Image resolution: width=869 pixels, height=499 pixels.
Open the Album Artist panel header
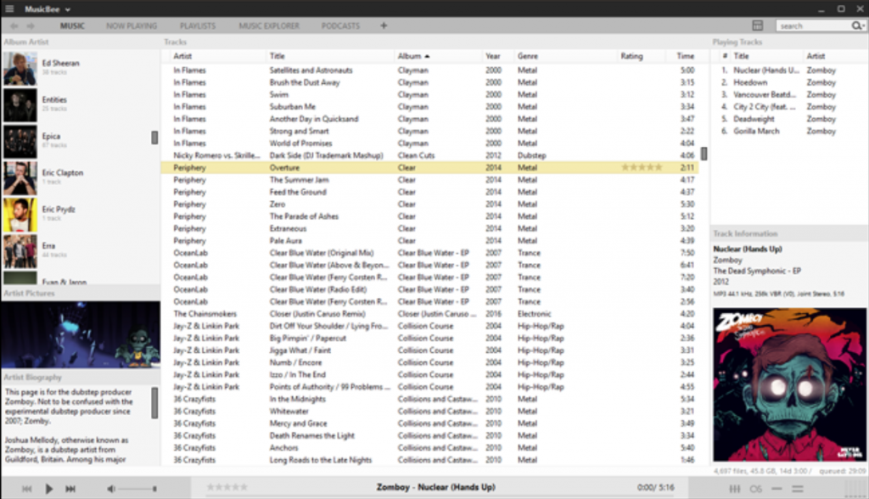tap(26, 42)
